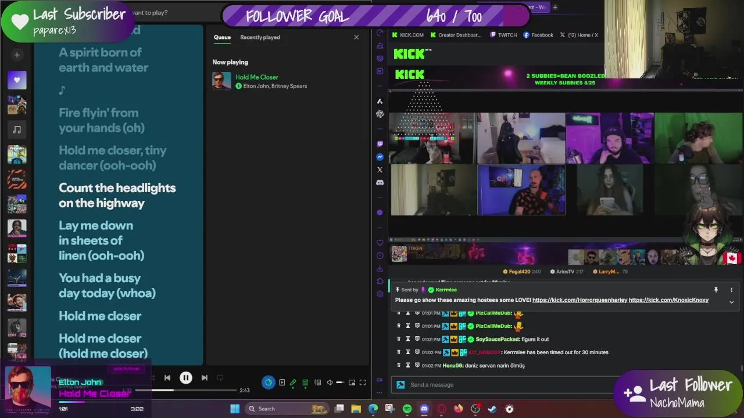Toggle the lyrics microphone button
744x418 pixels.
pyautogui.click(x=293, y=383)
